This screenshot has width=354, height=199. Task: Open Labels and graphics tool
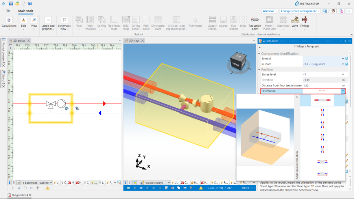(48, 23)
